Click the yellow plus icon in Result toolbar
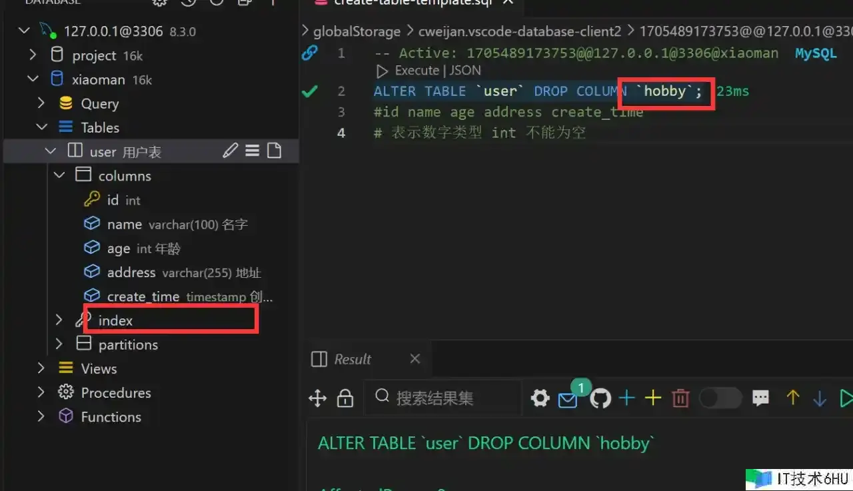Image resolution: width=853 pixels, height=491 pixels. click(x=653, y=398)
